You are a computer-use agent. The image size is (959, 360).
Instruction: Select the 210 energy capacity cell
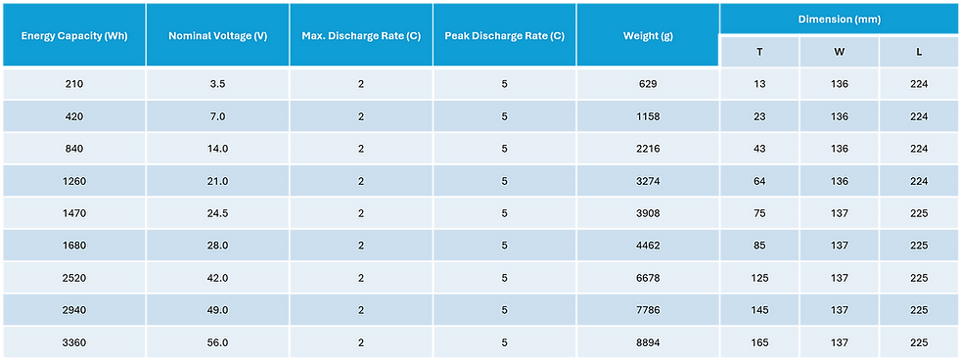click(x=74, y=84)
